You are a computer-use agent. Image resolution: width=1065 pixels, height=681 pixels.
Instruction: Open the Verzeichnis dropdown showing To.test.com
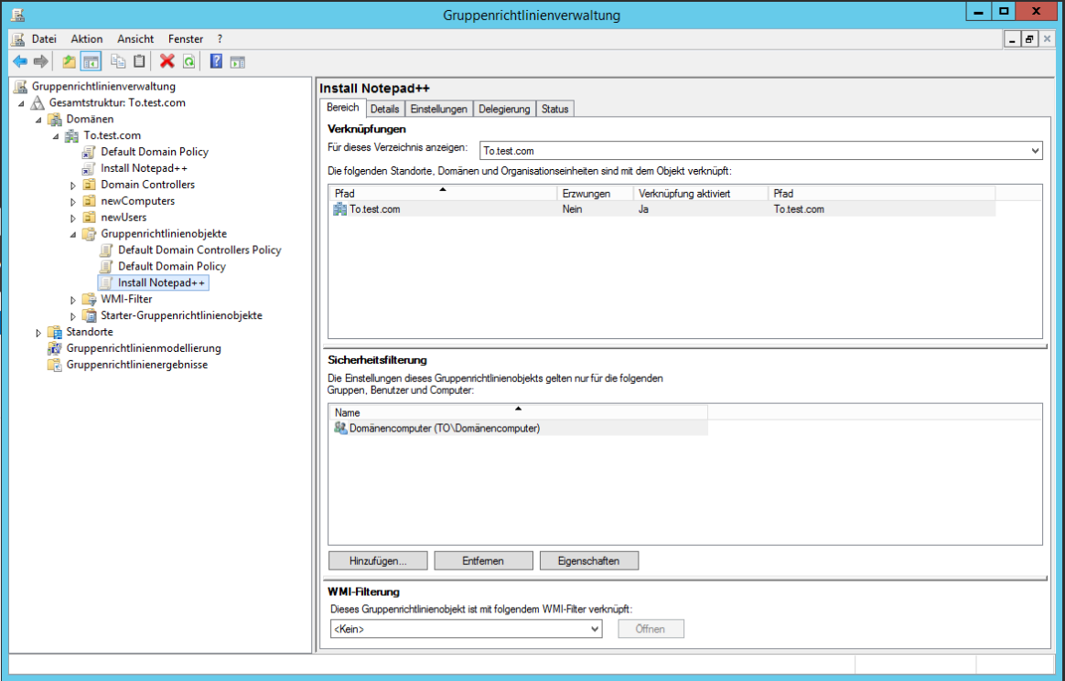1035,150
